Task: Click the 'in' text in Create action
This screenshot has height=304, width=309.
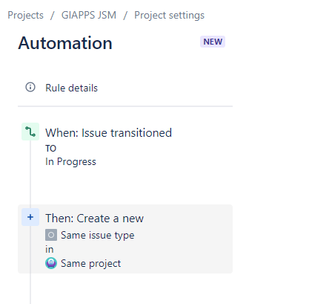Action: click(x=50, y=249)
